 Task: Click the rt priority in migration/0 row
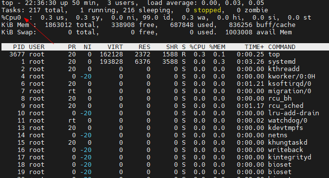tap(72, 91)
